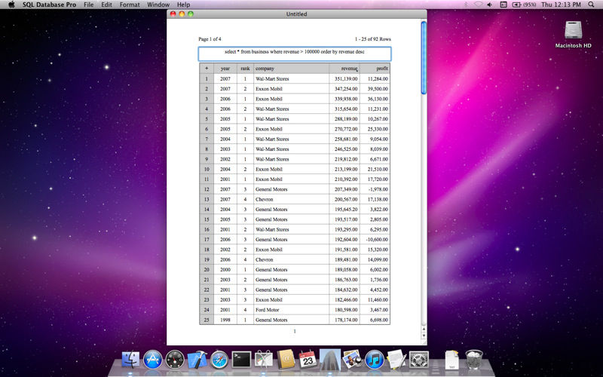Image resolution: width=603 pixels, height=377 pixels.
Task: Click the scissors app icon in dock
Action: [x=263, y=360]
